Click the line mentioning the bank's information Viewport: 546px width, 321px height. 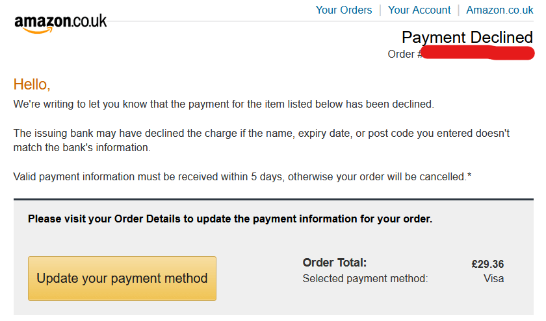pos(82,147)
